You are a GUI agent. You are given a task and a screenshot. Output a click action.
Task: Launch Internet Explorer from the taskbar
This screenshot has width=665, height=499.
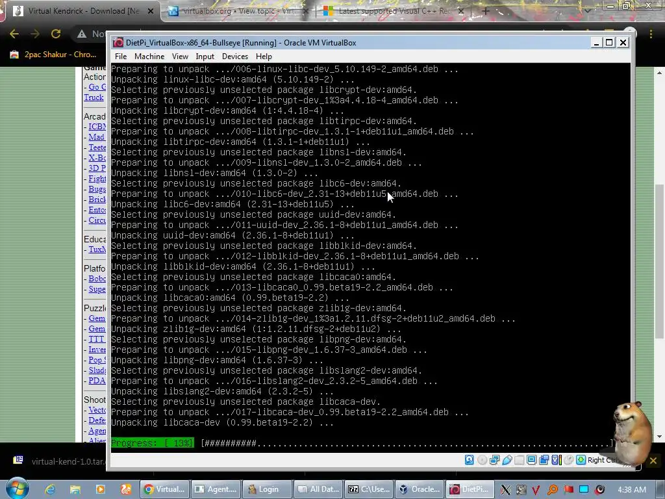pos(50,489)
